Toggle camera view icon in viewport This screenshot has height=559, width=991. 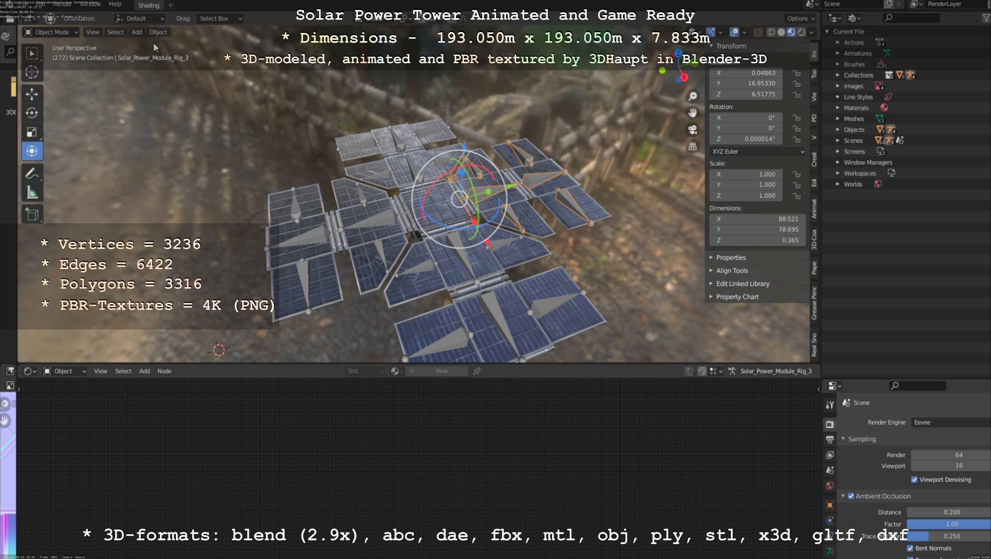[x=693, y=130]
